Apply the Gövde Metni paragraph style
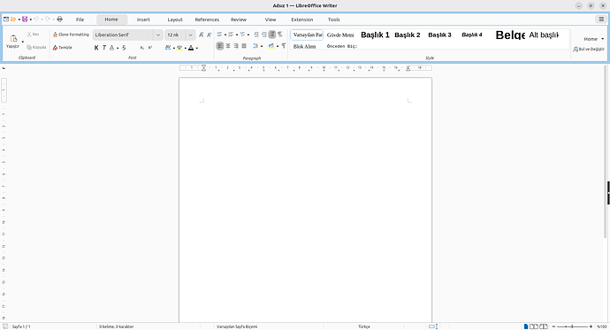 click(x=340, y=35)
